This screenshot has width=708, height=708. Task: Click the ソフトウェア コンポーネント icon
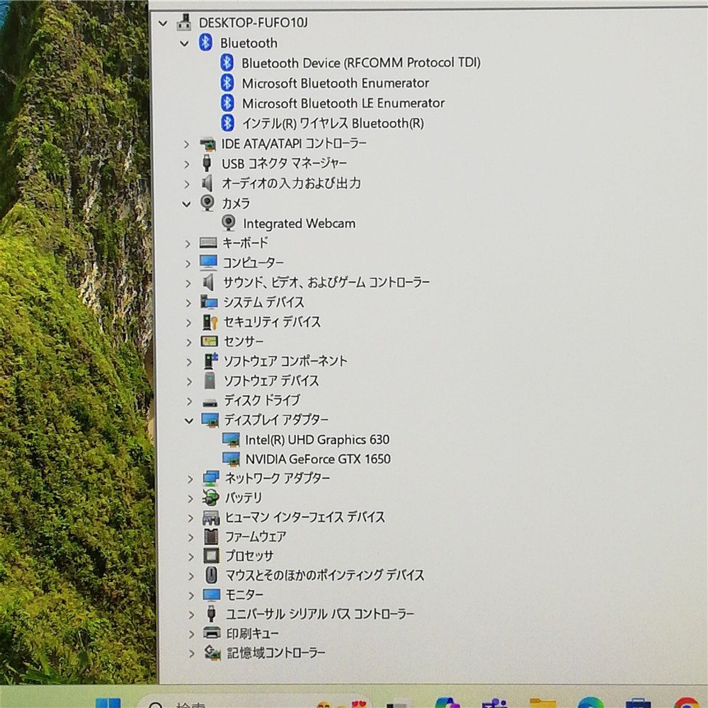[x=211, y=361]
